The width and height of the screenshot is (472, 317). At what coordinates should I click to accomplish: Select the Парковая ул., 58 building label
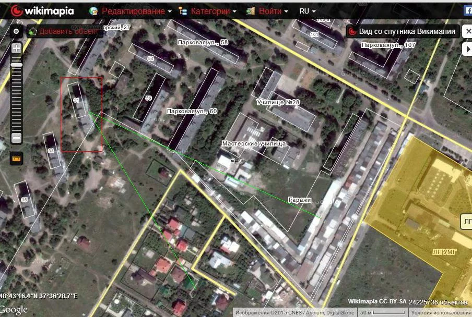[203, 42]
